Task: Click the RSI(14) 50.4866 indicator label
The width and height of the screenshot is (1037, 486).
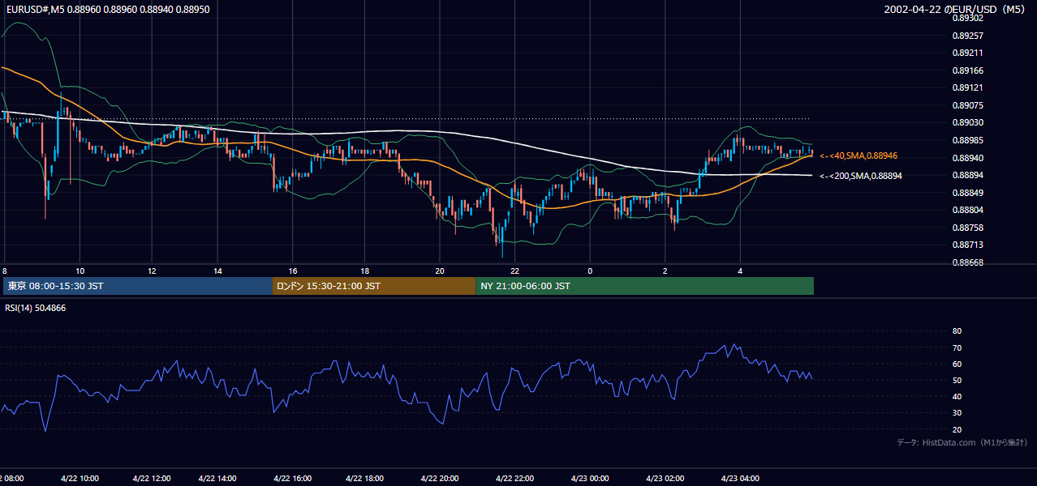Action: [x=34, y=308]
